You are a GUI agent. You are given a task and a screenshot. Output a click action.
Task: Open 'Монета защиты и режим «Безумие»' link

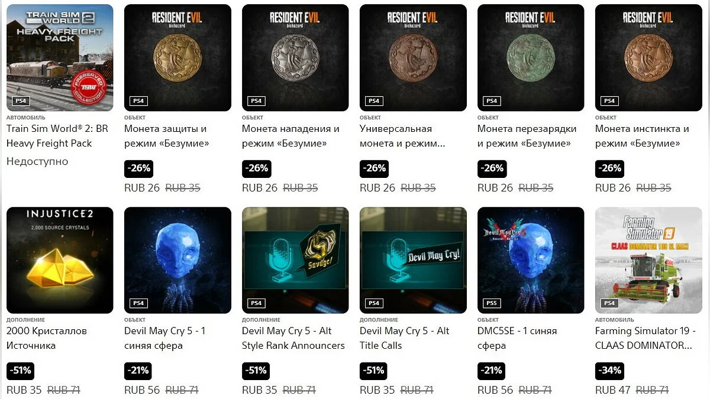pyautogui.click(x=166, y=136)
